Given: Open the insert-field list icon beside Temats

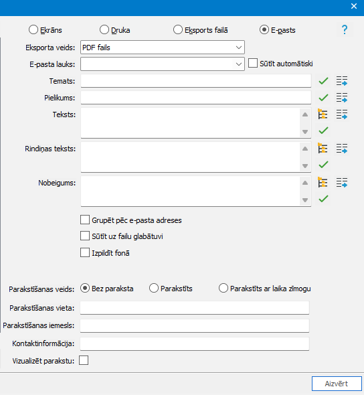Looking at the screenshot, I should [342, 81].
